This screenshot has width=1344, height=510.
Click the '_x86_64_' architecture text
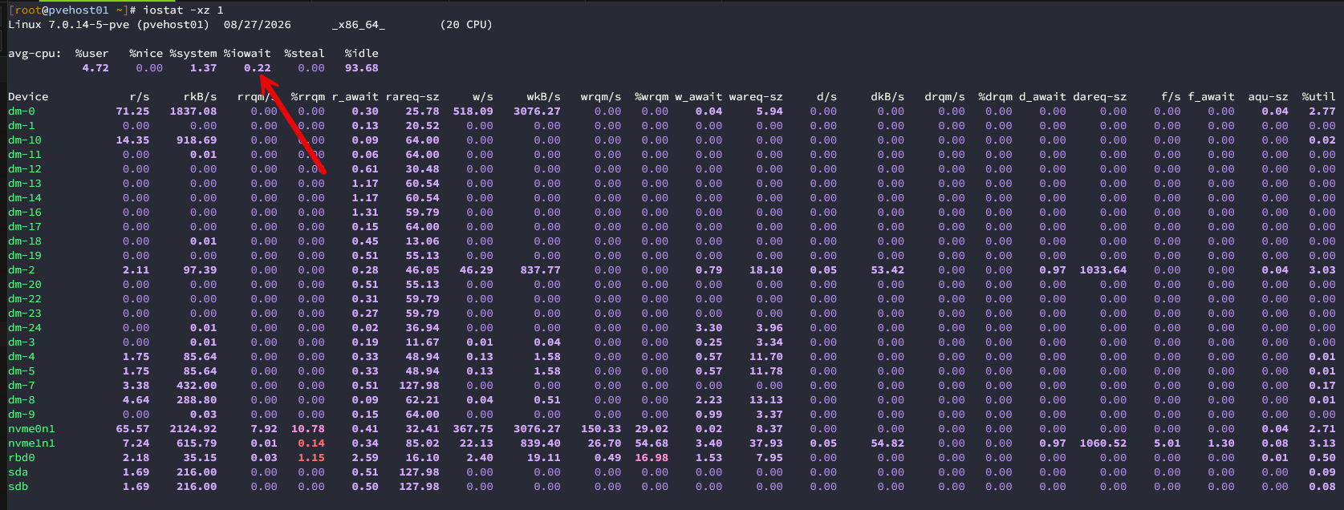click(x=358, y=25)
